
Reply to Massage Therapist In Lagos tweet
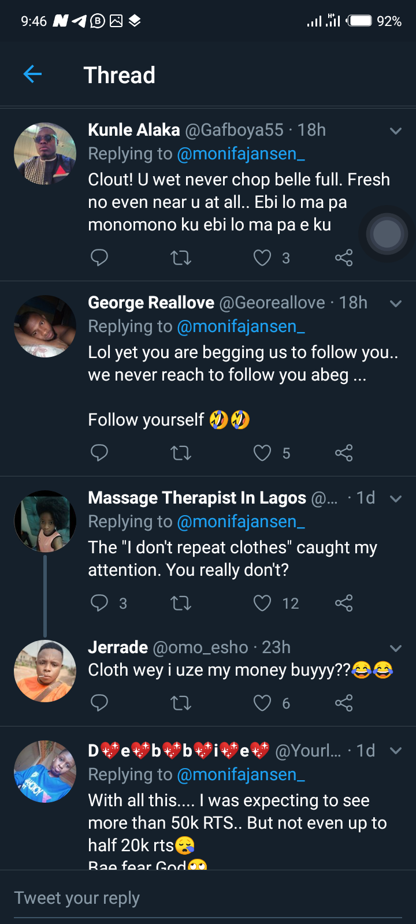[99, 603]
